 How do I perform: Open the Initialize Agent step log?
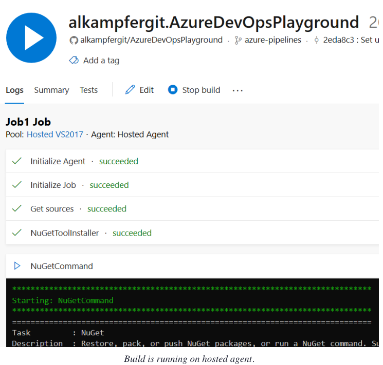click(192, 161)
